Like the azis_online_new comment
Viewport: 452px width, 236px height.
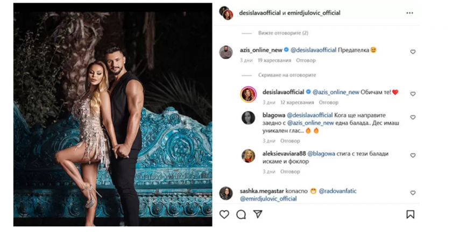[413, 52]
